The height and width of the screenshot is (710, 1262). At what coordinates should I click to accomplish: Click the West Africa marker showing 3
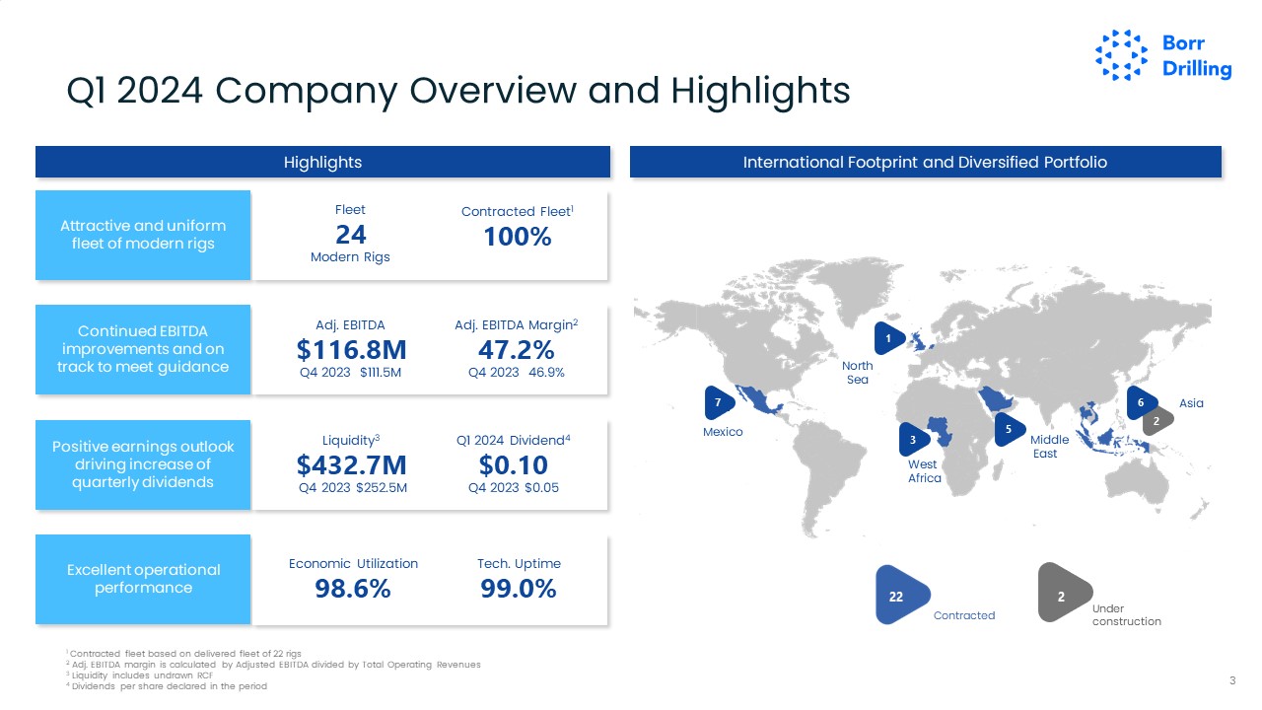[x=914, y=439]
